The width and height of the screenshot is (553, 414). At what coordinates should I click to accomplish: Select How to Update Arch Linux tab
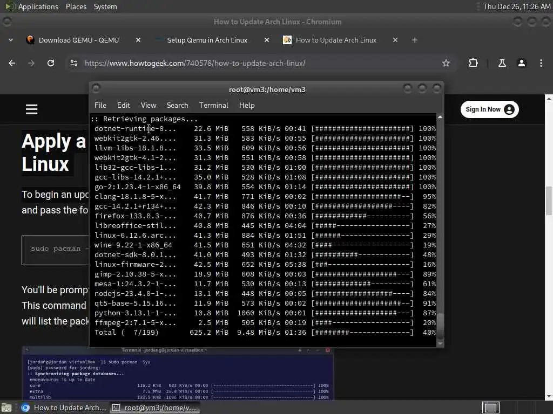(x=336, y=40)
